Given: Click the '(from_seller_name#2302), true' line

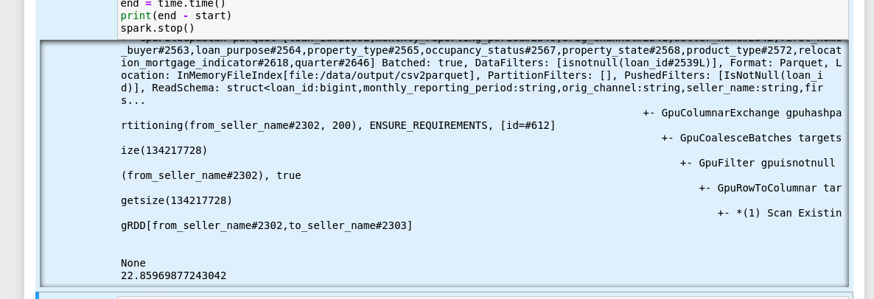Looking at the screenshot, I should (211, 175).
